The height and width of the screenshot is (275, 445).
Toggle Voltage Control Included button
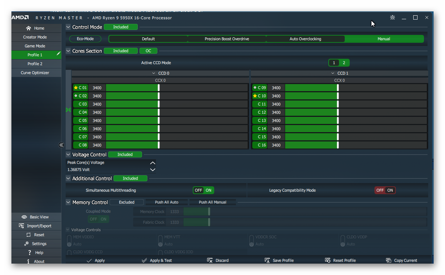pos(125,155)
